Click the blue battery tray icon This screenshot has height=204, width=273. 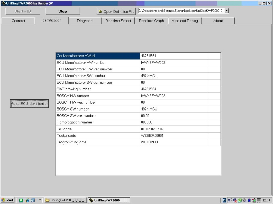(249, 200)
